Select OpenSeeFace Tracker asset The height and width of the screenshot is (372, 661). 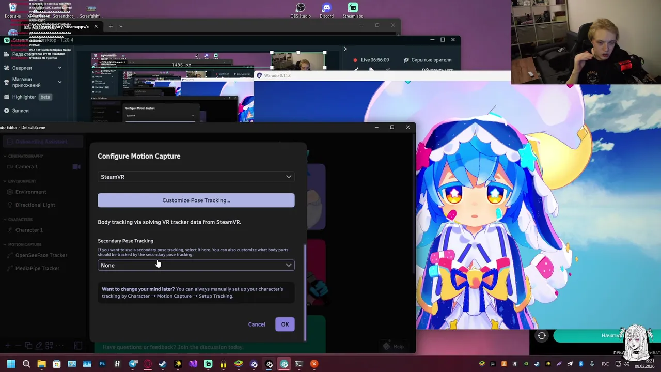41,255
